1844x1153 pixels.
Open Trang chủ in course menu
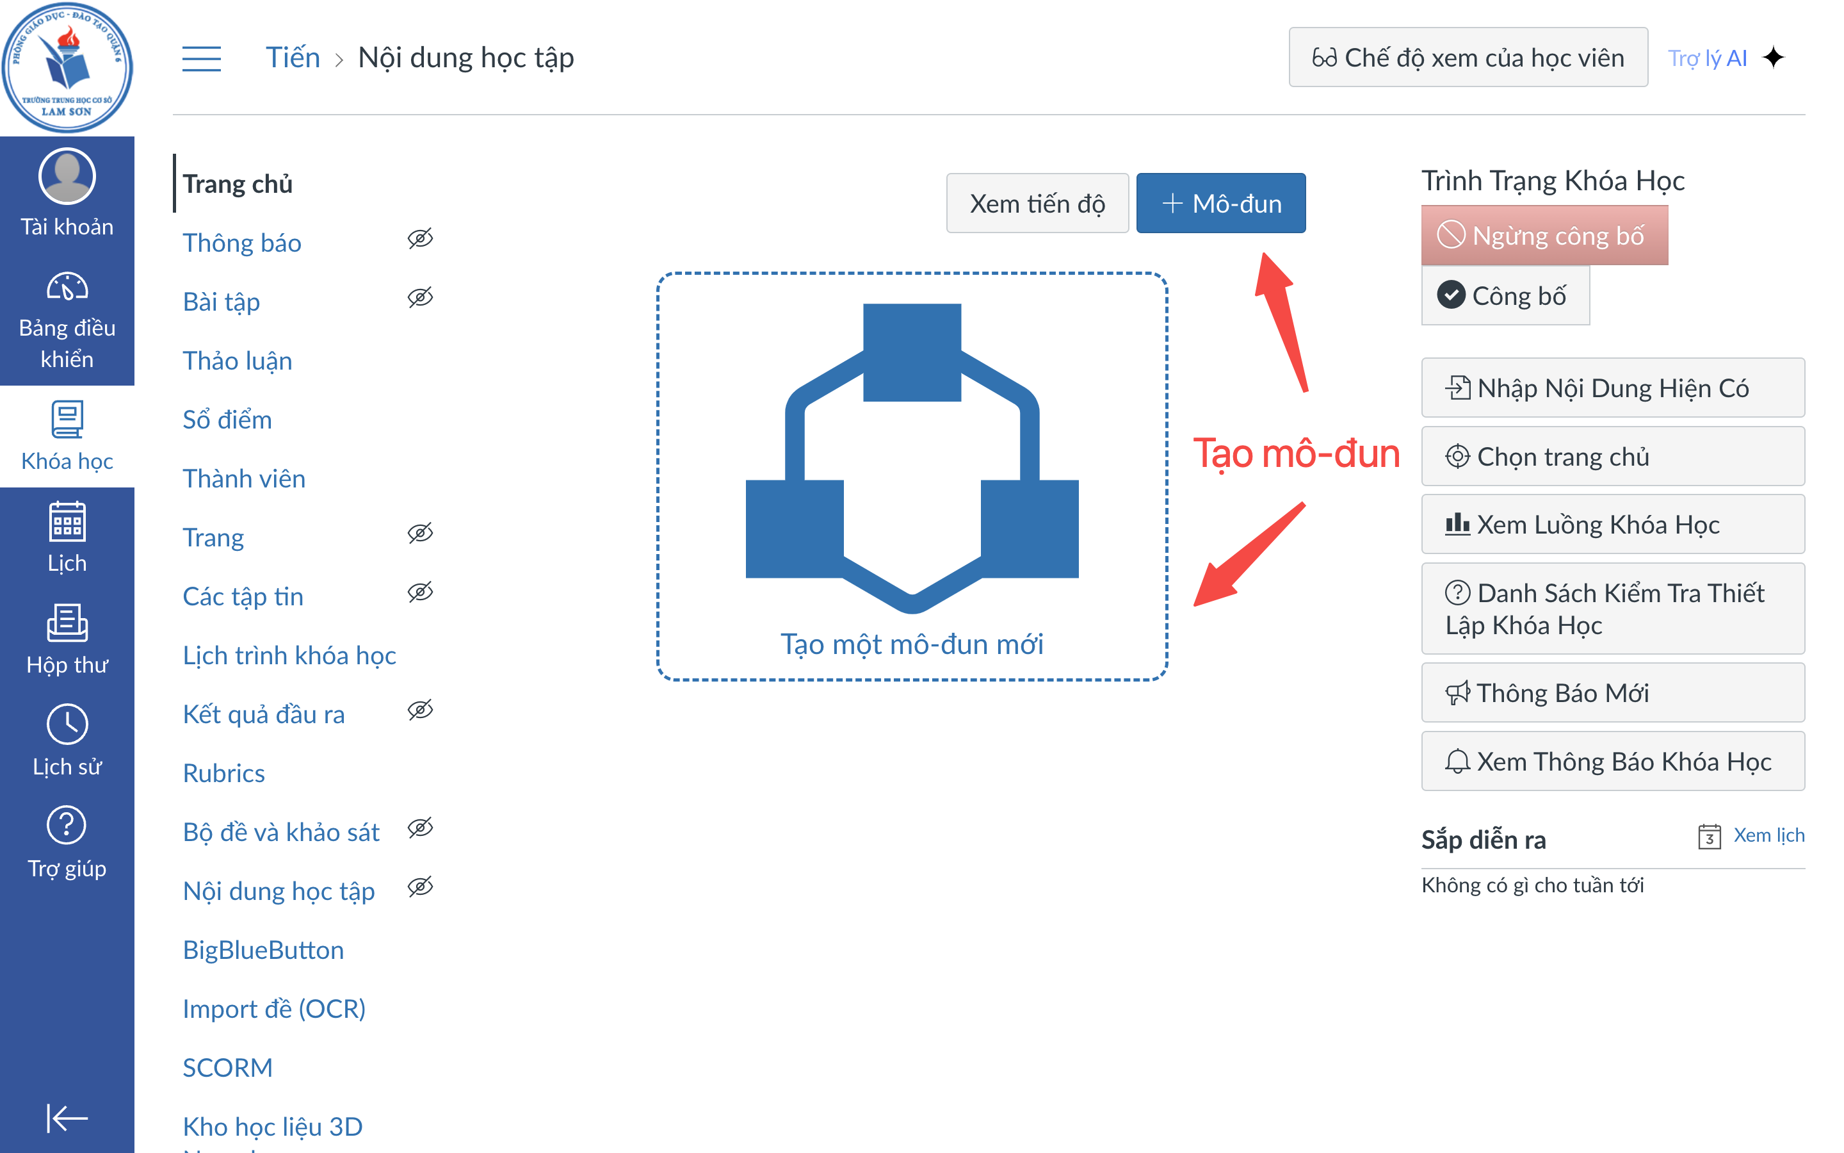pos(238,184)
